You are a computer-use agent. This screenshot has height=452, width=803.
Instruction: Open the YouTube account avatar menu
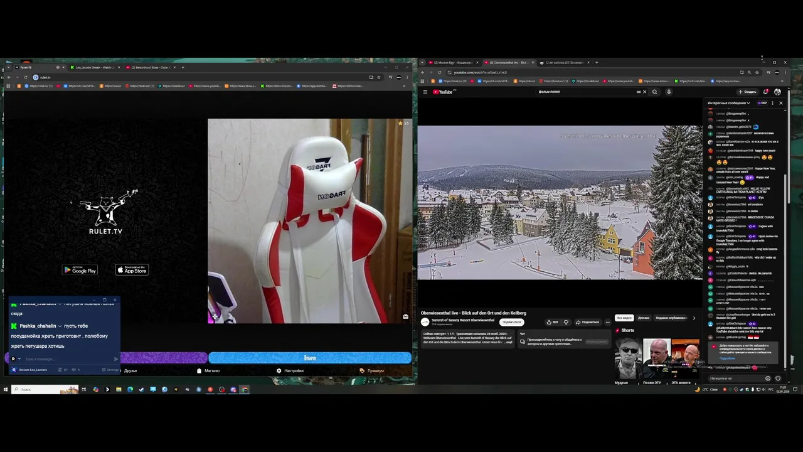(777, 92)
